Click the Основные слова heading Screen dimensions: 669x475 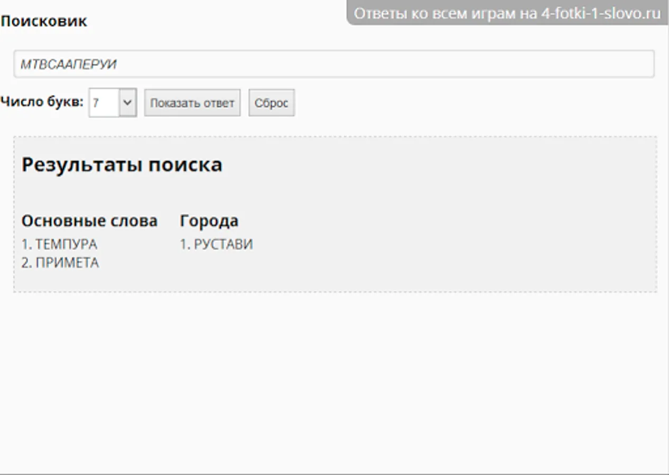89,221
